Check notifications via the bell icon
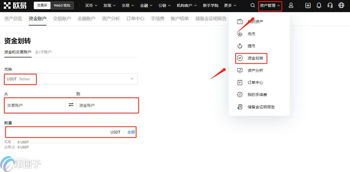The height and width of the screenshot is (172, 350). click(x=319, y=5)
